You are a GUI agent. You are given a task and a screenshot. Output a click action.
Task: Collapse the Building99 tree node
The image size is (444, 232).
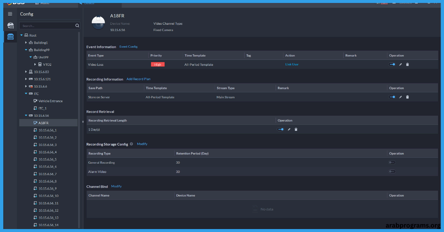(26, 50)
